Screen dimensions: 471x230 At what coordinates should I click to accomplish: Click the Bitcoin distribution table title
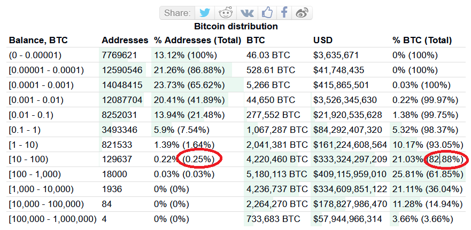[236, 26]
